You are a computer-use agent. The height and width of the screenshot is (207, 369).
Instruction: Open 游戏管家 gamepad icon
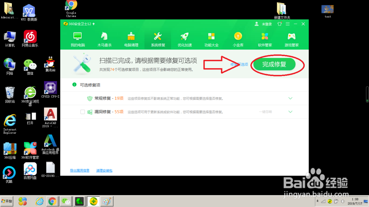pyautogui.click(x=292, y=36)
